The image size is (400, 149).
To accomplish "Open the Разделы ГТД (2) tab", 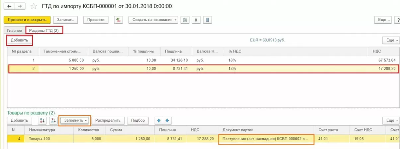I will coord(44,30).
